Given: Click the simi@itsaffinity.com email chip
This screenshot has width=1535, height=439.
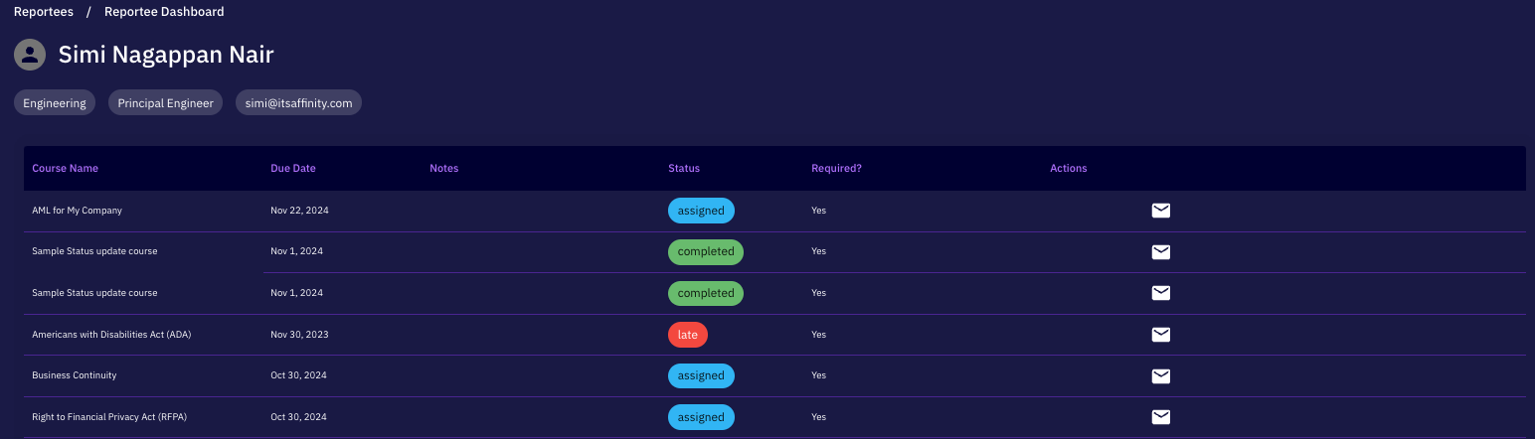Looking at the screenshot, I should (298, 103).
